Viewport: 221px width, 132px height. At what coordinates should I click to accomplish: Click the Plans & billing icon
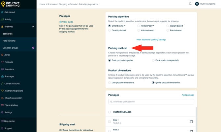(2, 105)
